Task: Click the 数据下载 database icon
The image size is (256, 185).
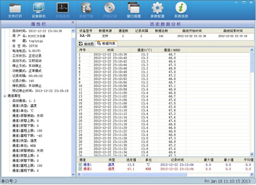Action: tap(86, 8)
